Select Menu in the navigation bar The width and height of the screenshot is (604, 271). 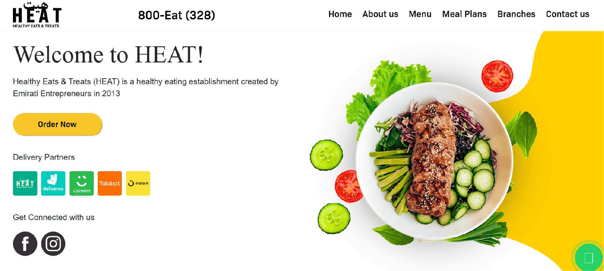coord(420,14)
